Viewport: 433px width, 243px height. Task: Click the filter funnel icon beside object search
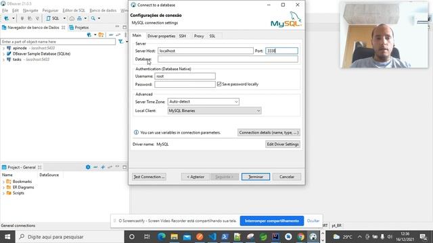click(x=120, y=42)
